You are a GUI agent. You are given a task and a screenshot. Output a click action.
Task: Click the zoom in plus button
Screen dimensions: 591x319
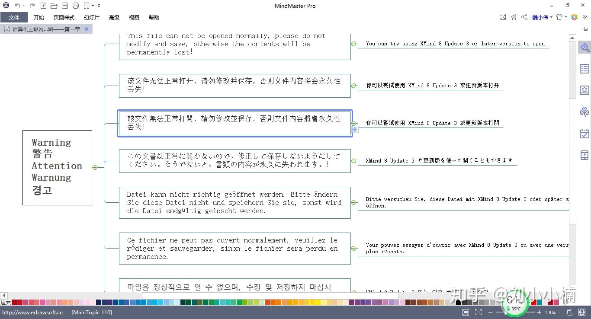pyautogui.click(x=539, y=312)
